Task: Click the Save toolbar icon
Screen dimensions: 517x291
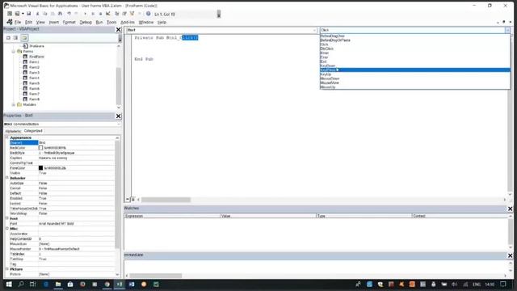Action: [x=29, y=14]
